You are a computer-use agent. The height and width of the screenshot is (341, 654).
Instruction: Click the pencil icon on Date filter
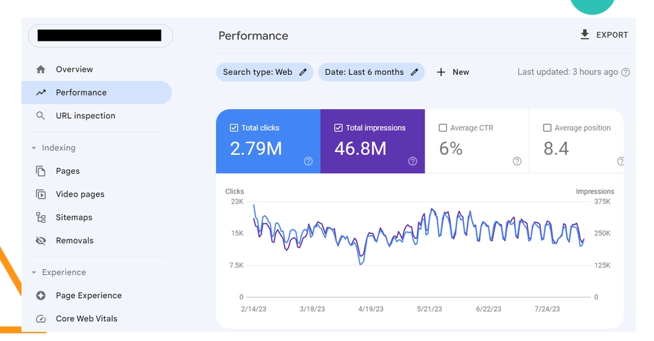click(414, 72)
